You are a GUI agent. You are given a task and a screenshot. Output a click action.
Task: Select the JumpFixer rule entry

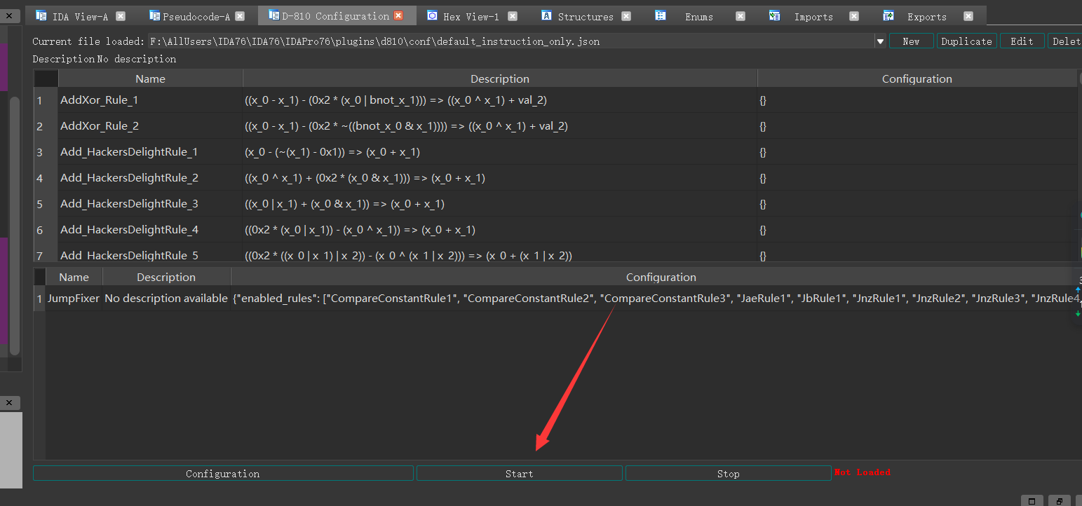tap(74, 299)
